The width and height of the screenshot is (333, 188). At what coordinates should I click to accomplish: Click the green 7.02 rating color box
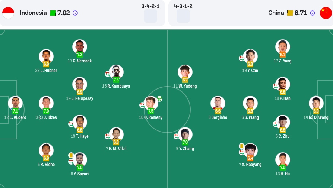[53, 13]
